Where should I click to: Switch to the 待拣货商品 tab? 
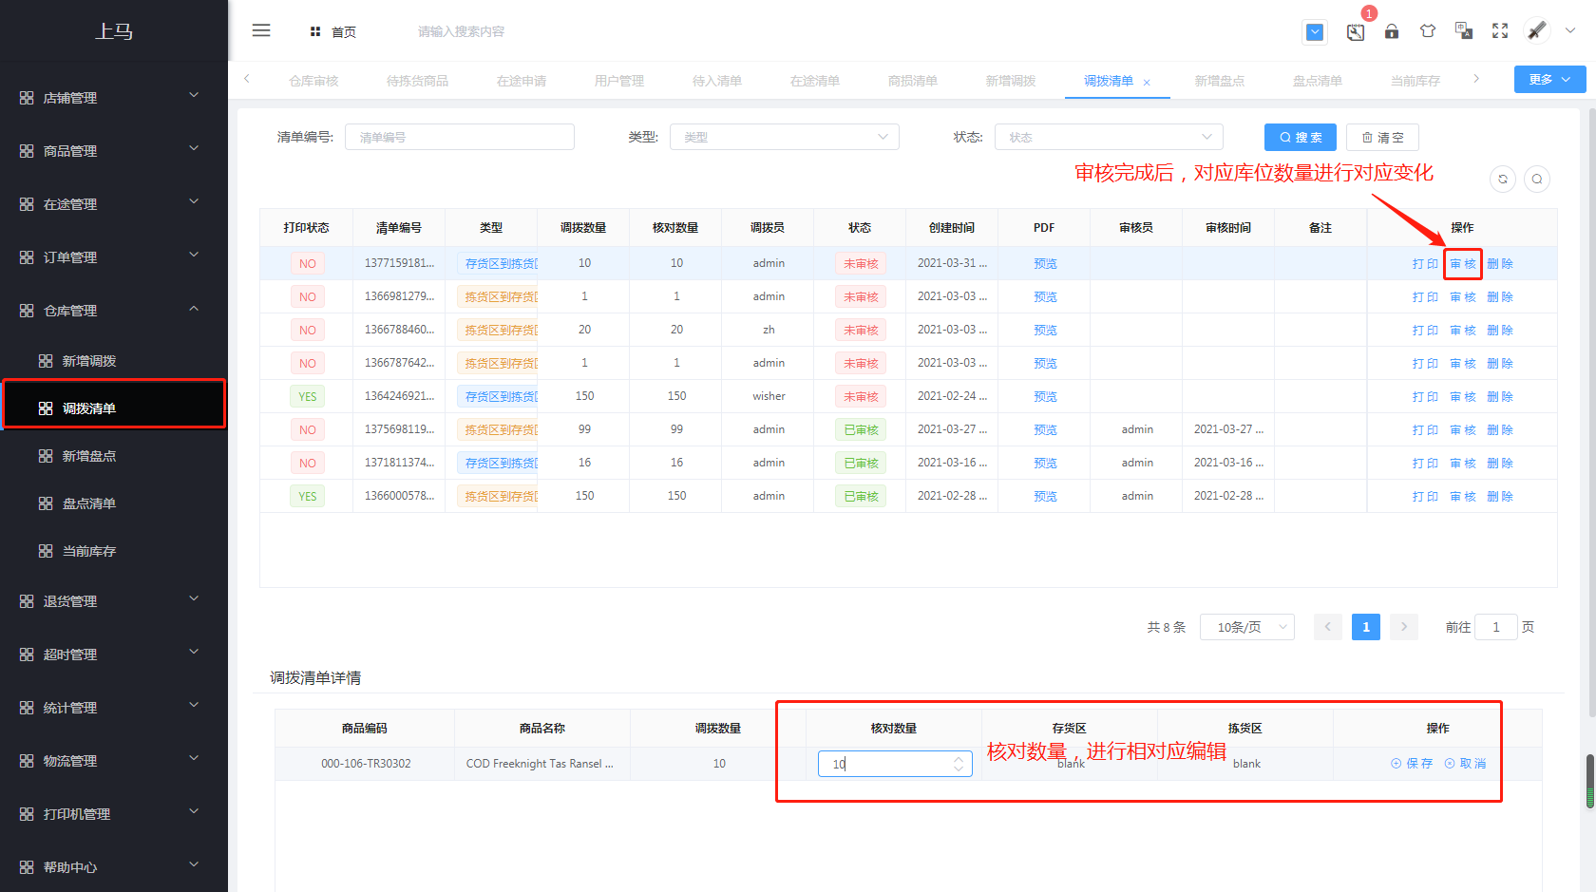417,81
